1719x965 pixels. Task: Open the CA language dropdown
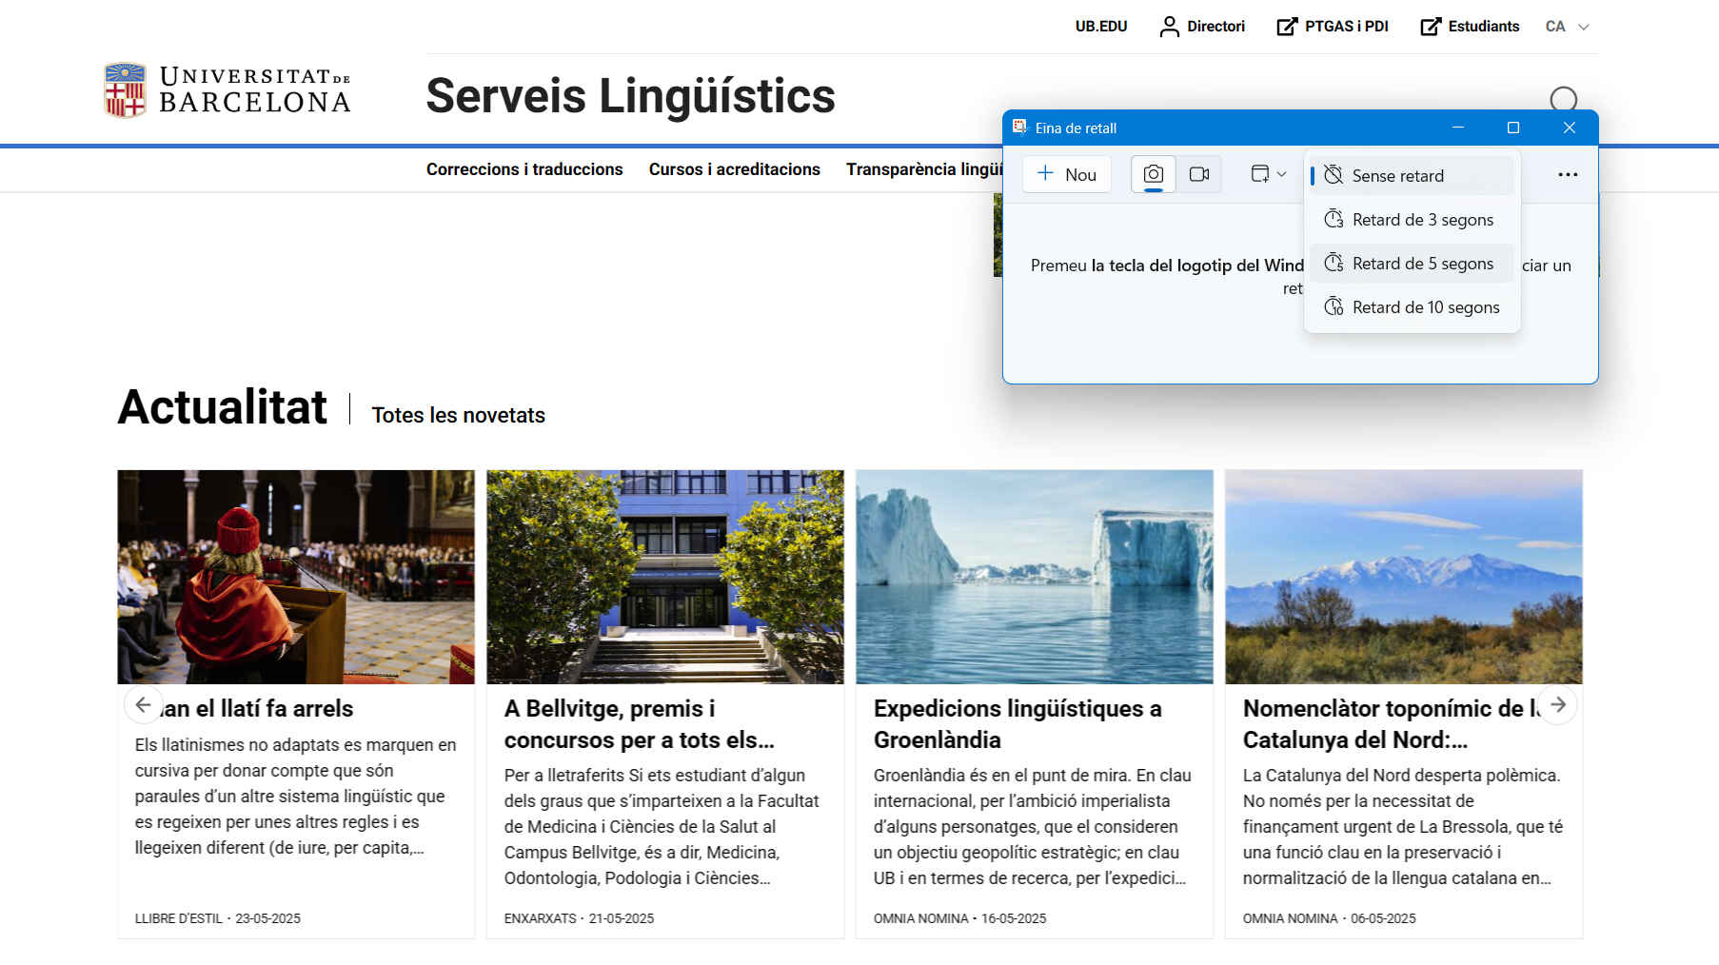click(1567, 27)
